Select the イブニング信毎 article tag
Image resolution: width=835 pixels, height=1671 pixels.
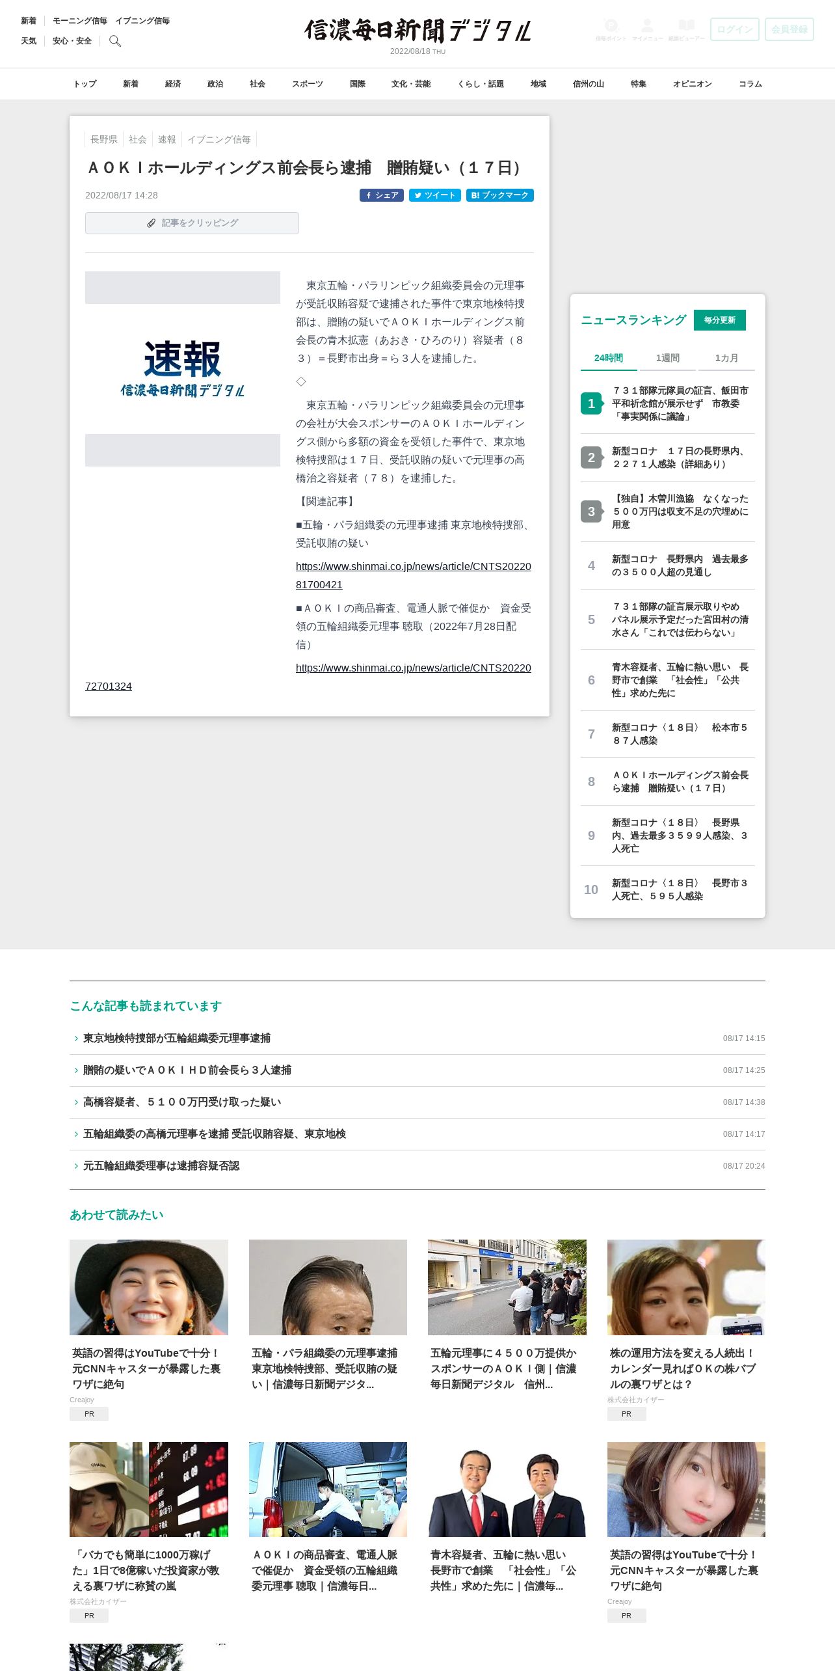pos(219,139)
